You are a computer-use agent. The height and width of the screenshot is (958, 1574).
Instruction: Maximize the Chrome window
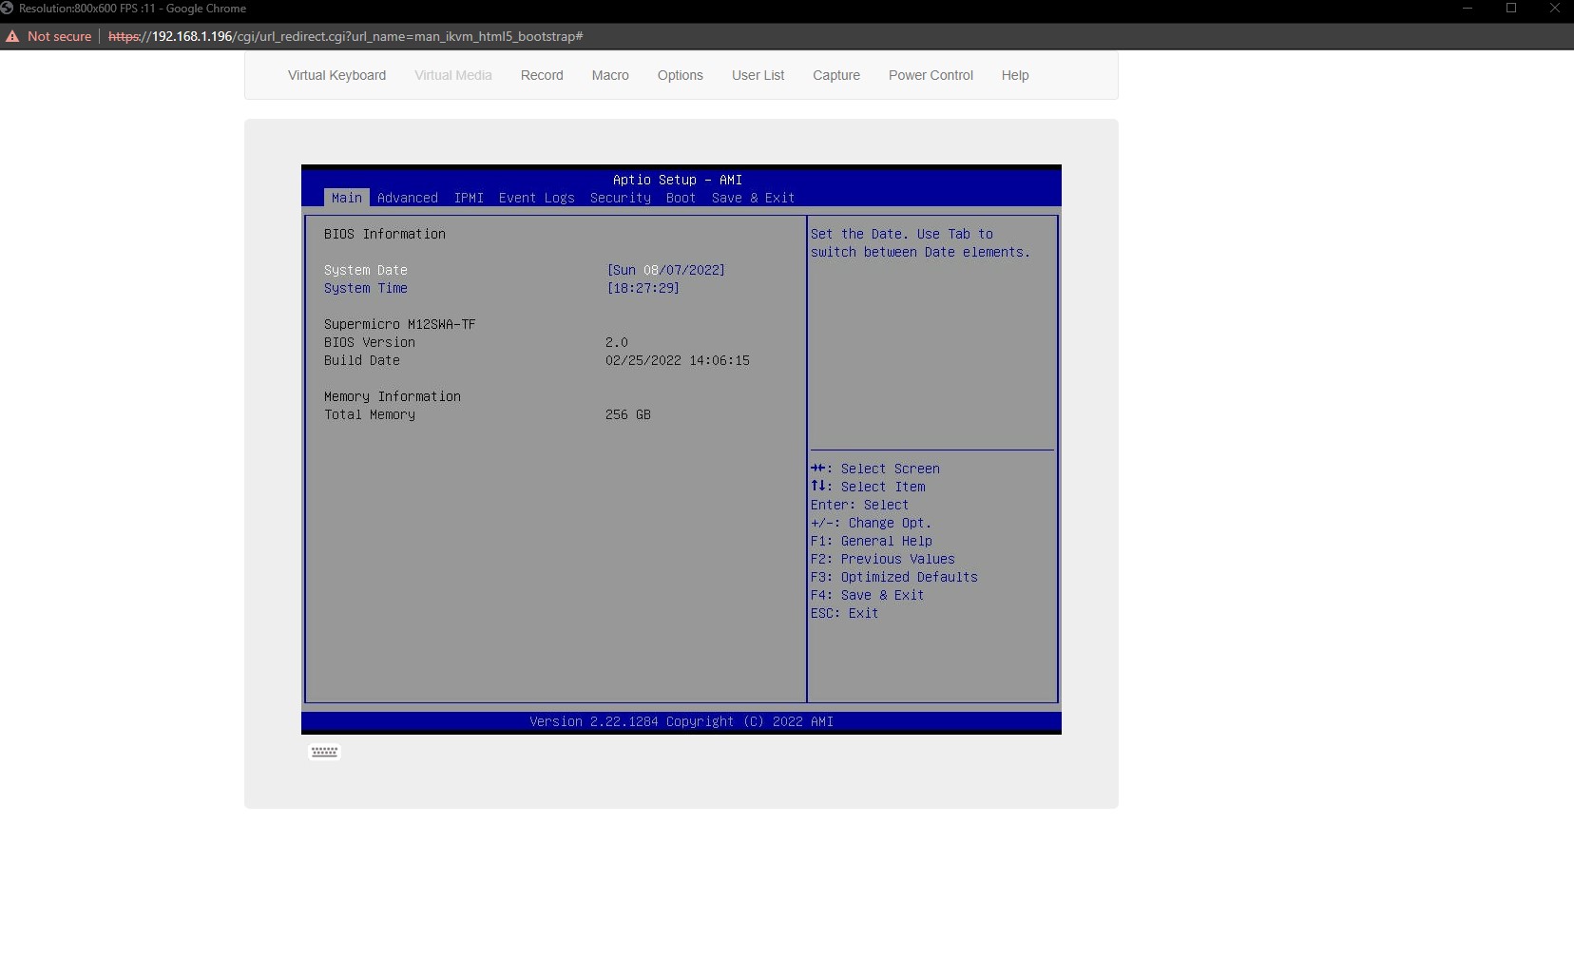[x=1511, y=9]
